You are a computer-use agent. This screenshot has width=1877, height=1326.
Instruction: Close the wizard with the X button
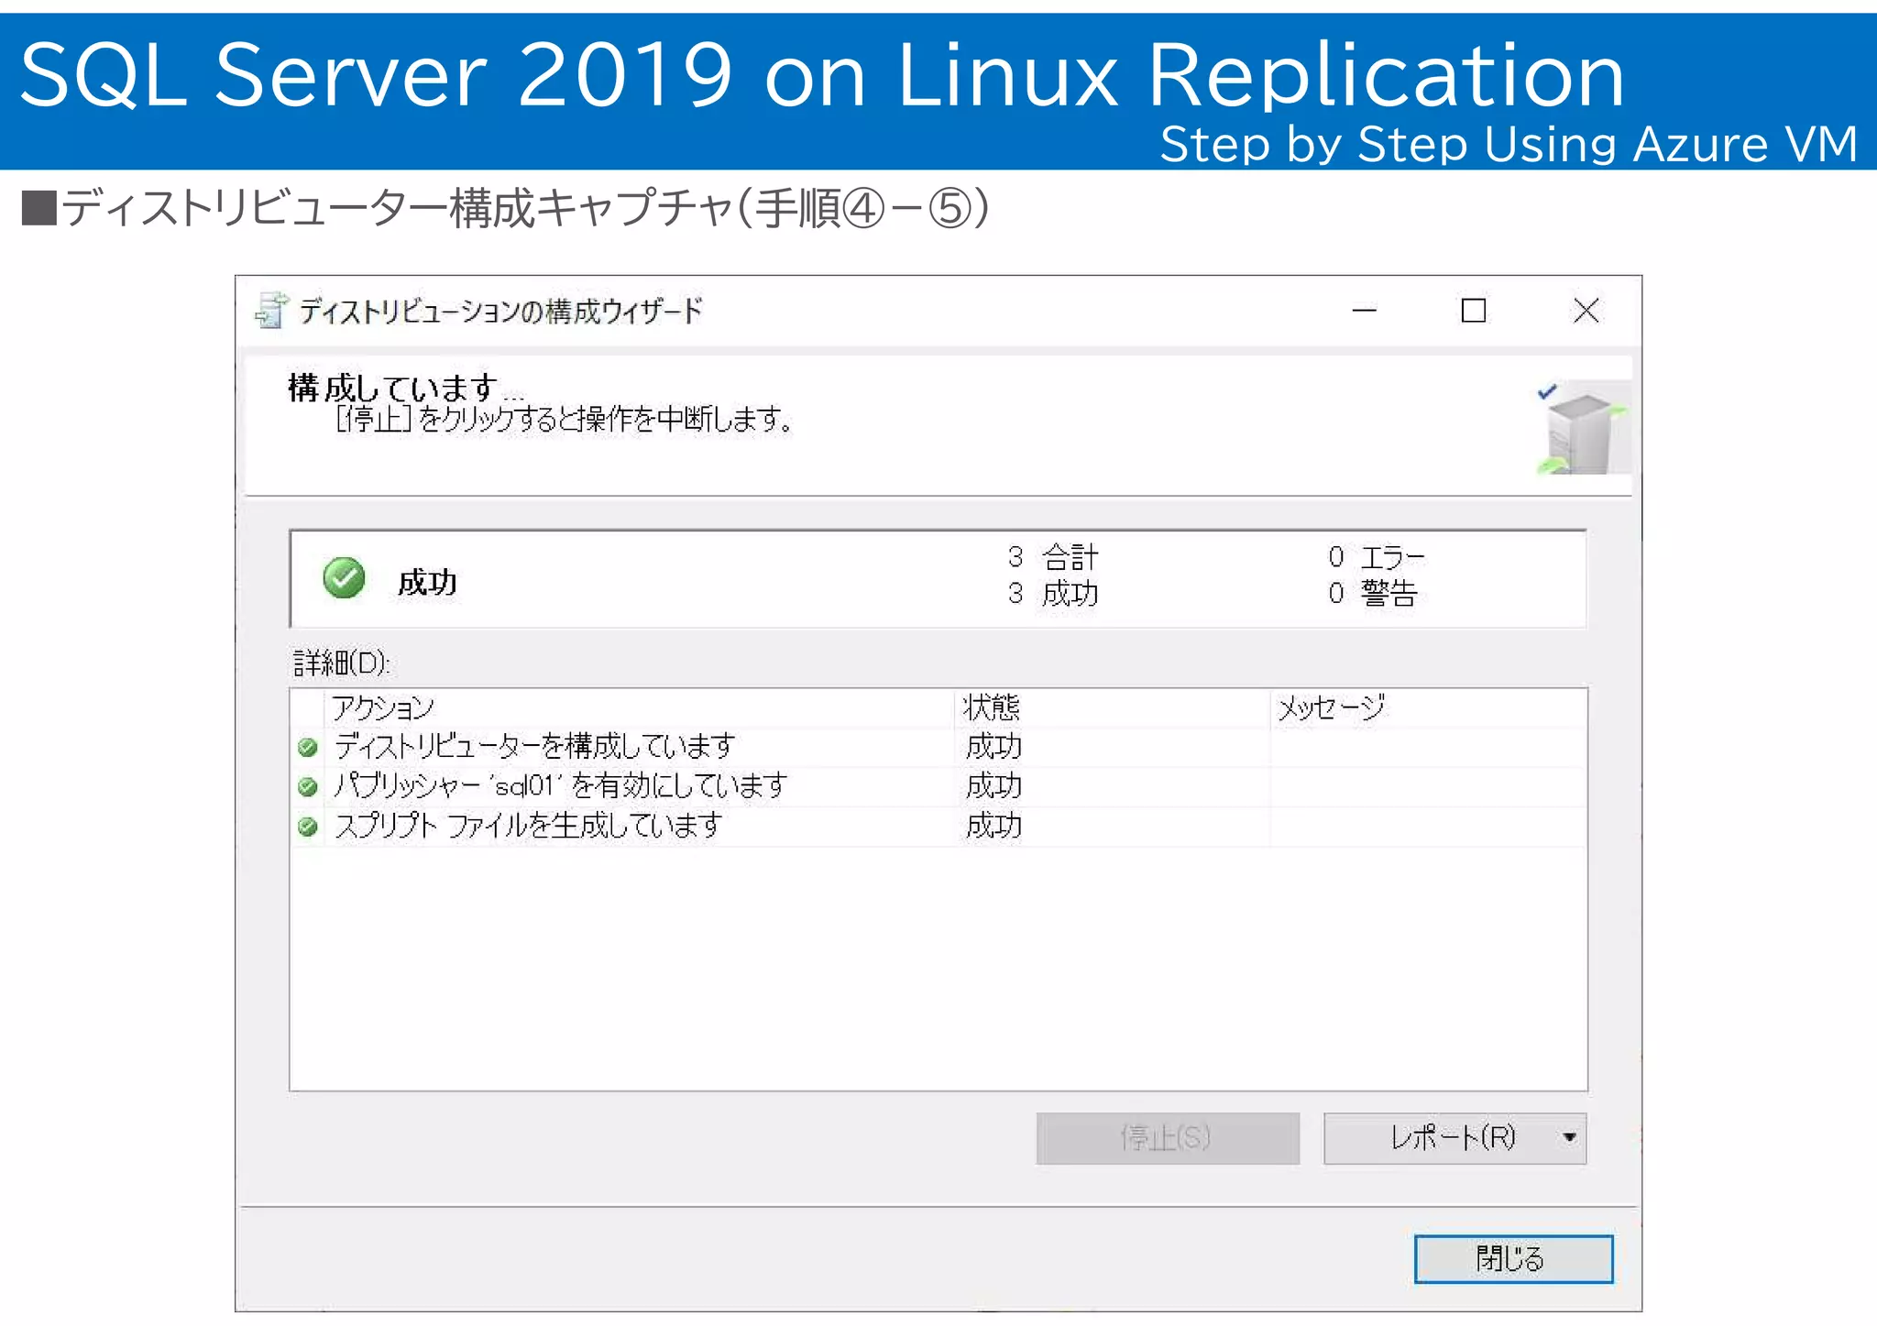(x=1586, y=311)
